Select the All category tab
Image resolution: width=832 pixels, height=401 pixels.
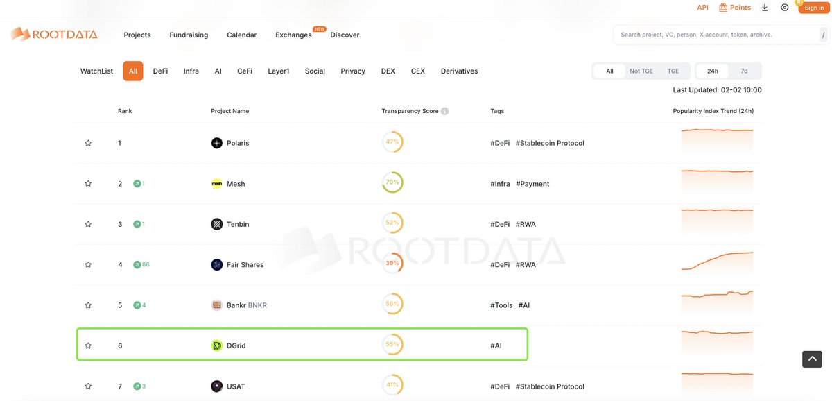[x=133, y=71]
